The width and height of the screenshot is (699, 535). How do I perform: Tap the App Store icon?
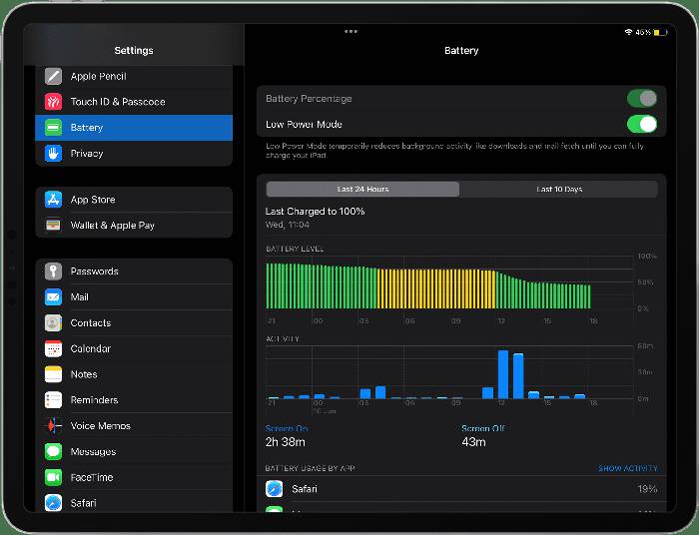pos(53,200)
